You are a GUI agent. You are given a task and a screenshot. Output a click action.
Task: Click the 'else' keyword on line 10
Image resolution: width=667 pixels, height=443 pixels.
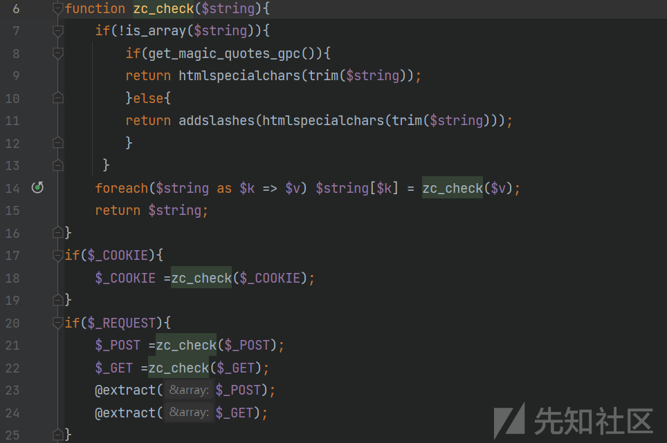[x=149, y=98]
